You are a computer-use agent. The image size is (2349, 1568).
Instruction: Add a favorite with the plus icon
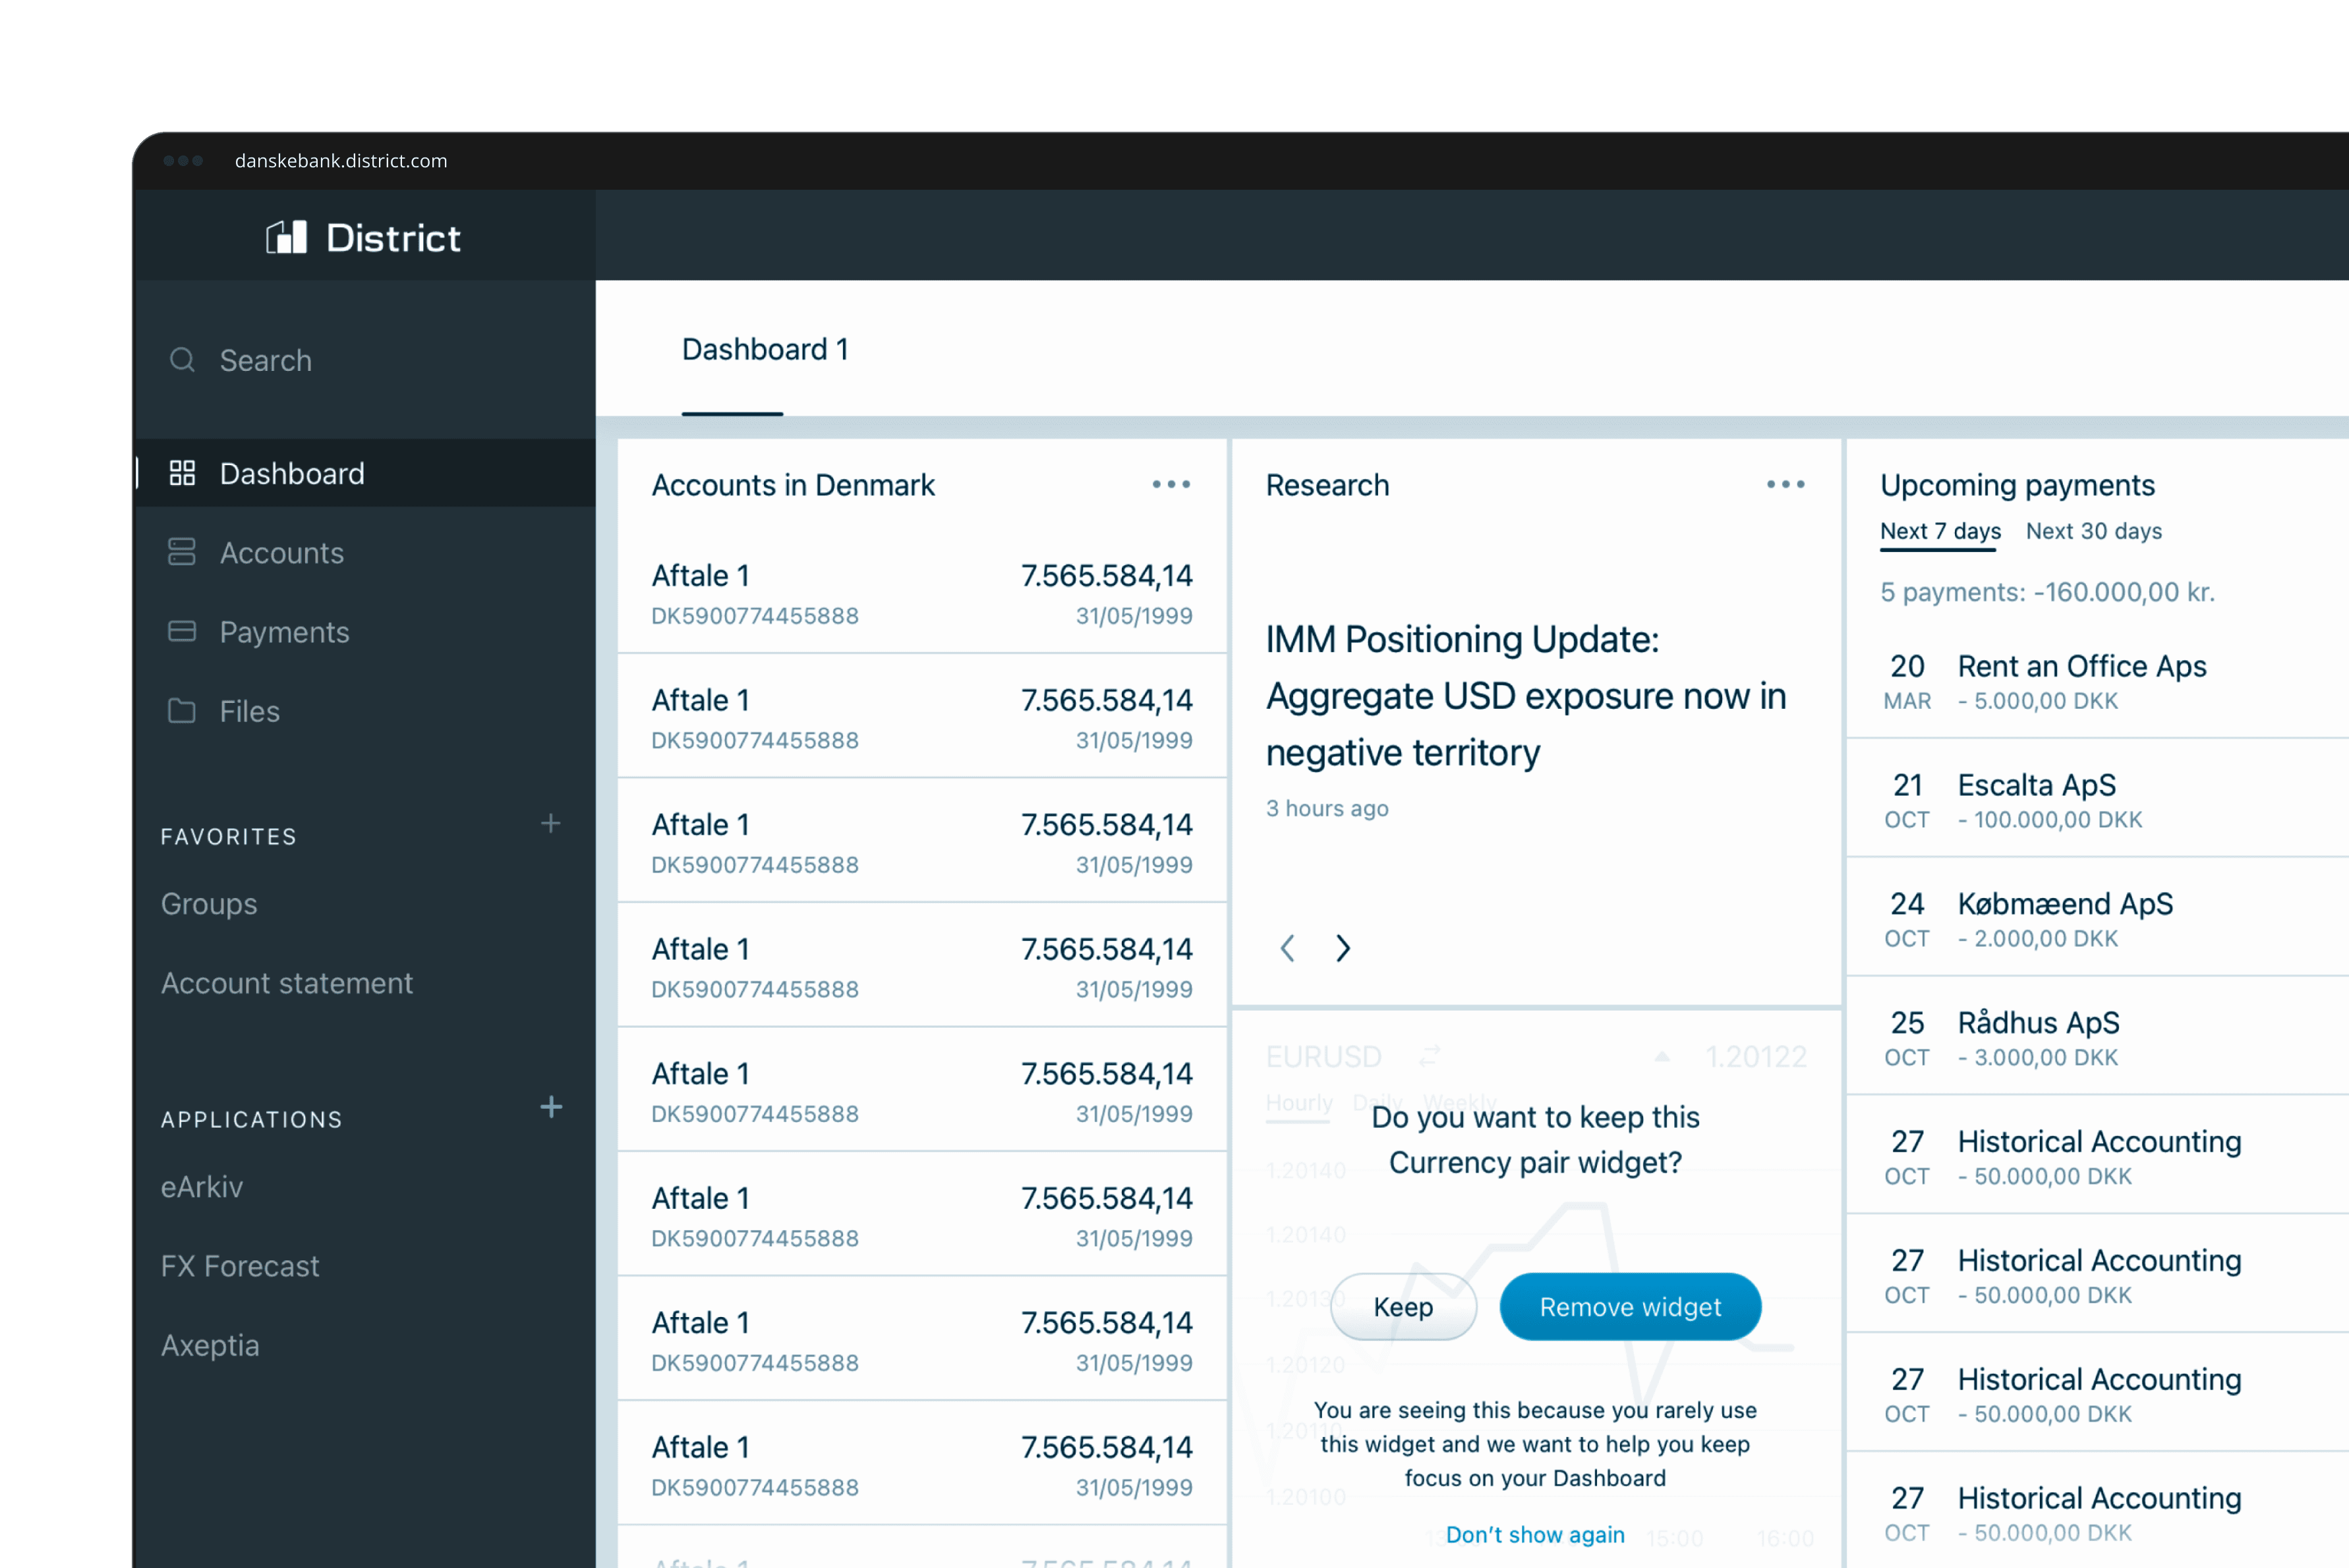(x=550, y=823)
